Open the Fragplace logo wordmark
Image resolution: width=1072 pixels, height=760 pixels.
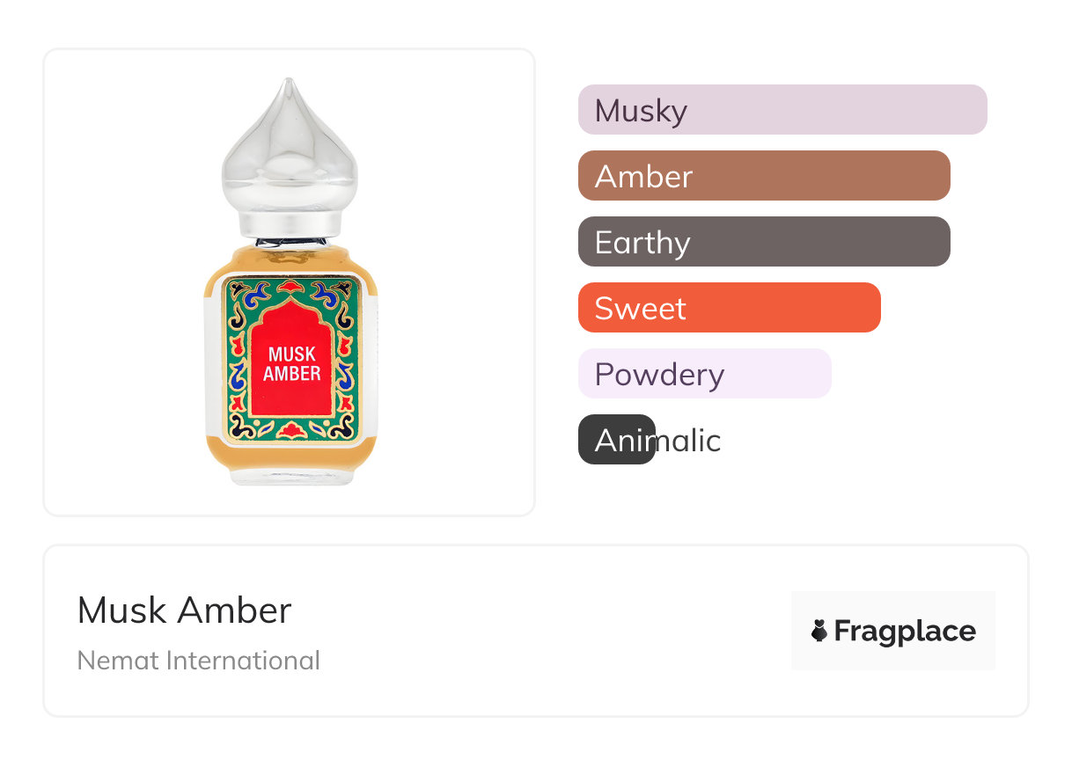(x=905, y=631)
